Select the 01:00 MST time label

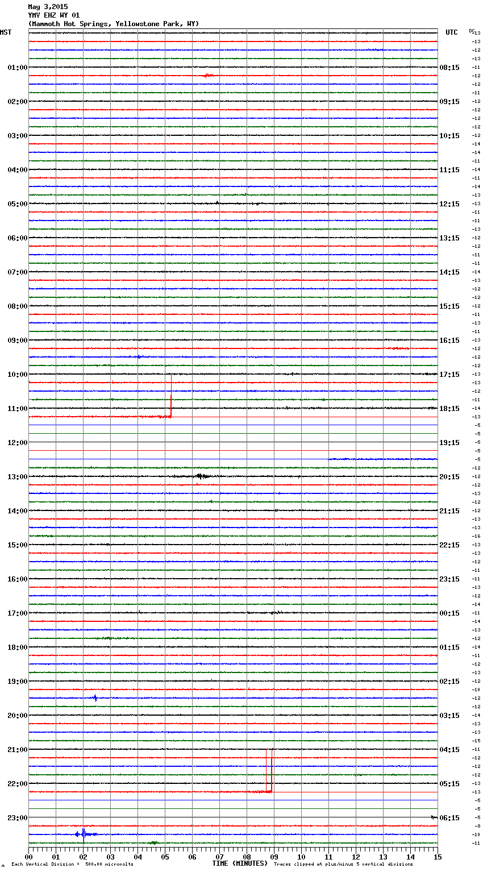[18, 68]
